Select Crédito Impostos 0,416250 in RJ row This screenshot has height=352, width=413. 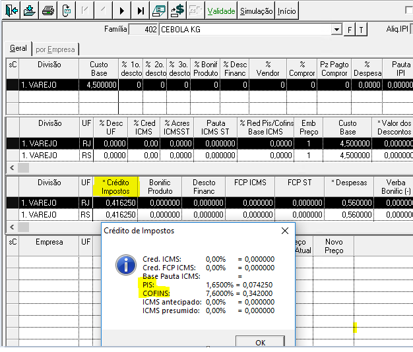(115, 202)
